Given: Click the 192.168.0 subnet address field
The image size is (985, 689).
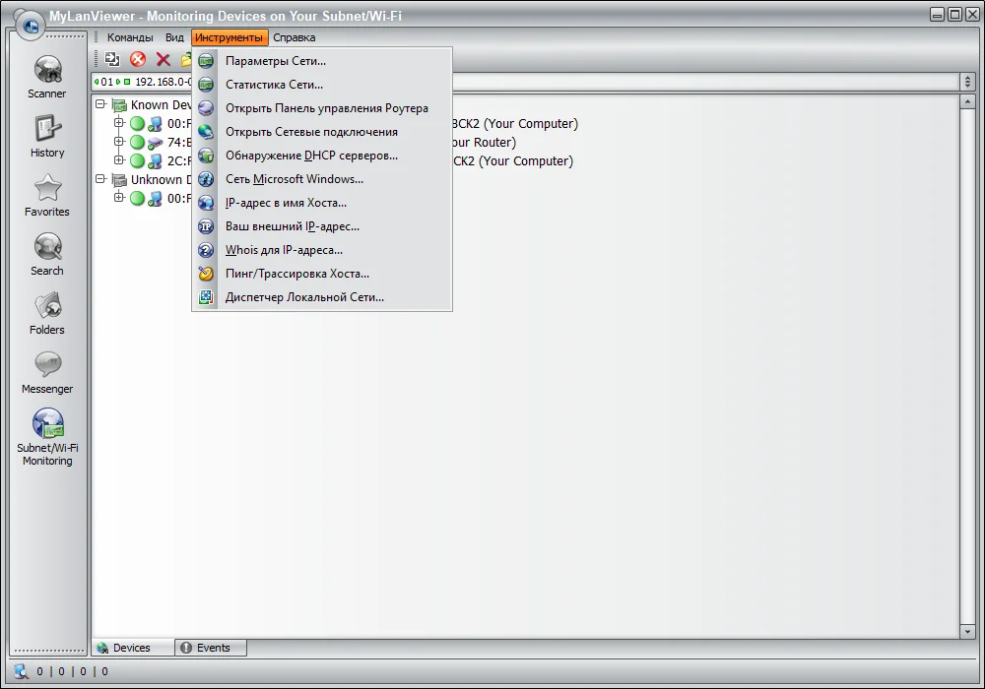Looking at the screenshot, I should click(525, 82).
